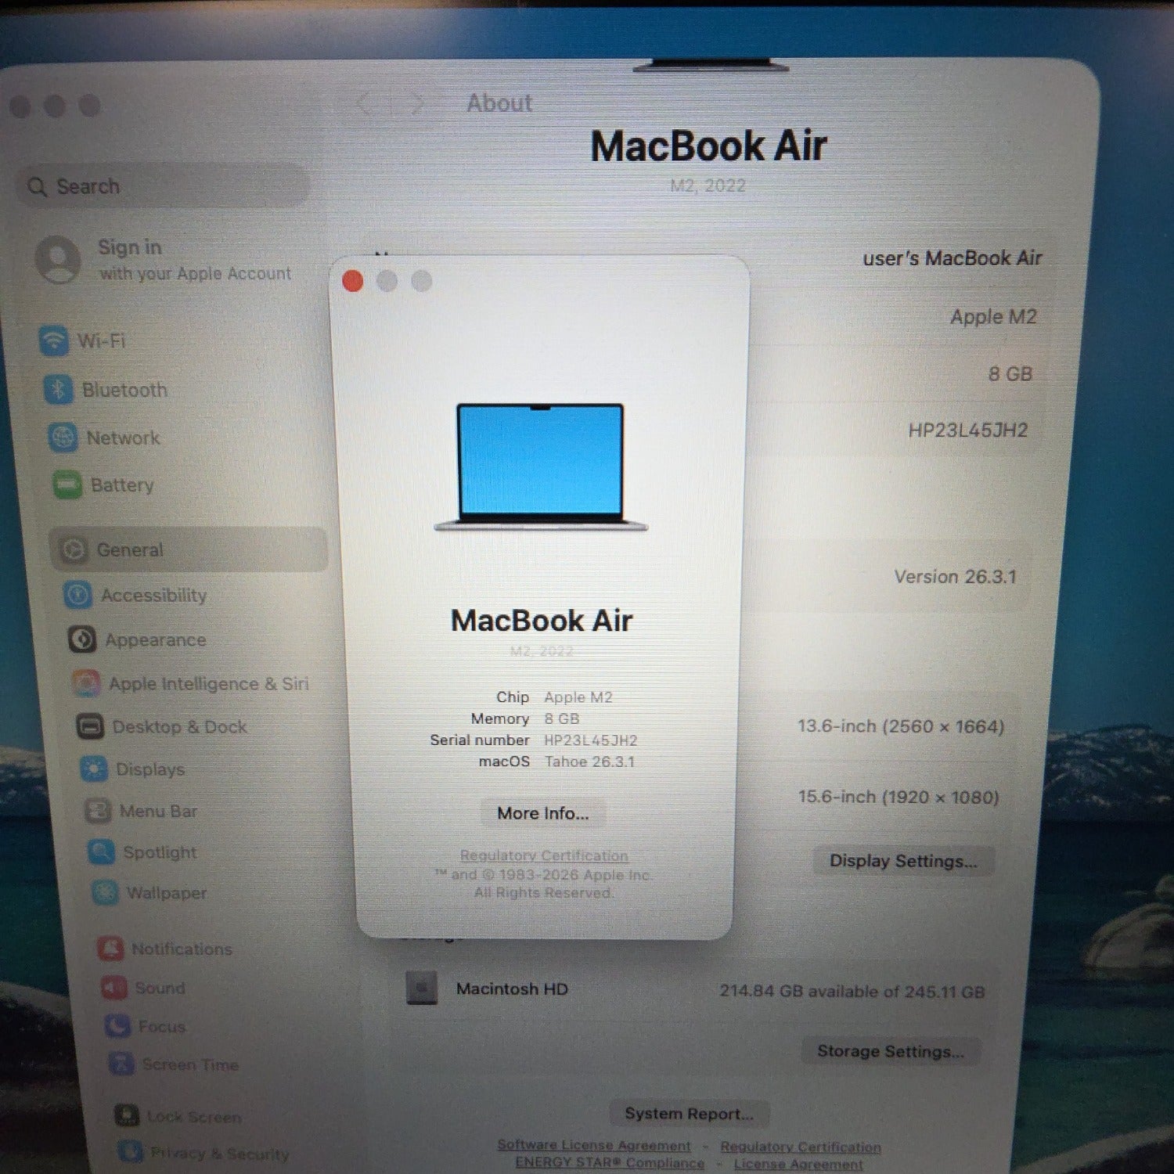Viewport: 1174px width, 1174px height.
Task: Open Focus settings via the moon icon
Action: (x=118, y=1025)
